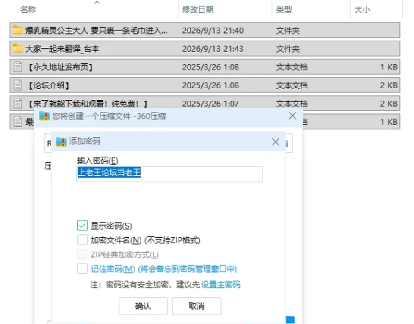
Task: Click the document icon of 【永久地址发布页】
Action: (18, 67)
